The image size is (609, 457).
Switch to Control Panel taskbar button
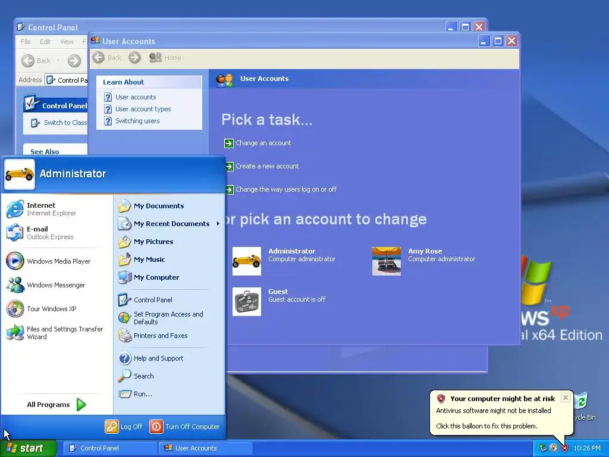coord(109,448)
